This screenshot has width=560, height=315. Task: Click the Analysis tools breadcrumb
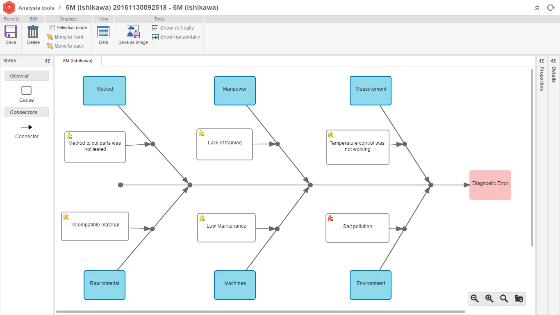pos(36,8)
